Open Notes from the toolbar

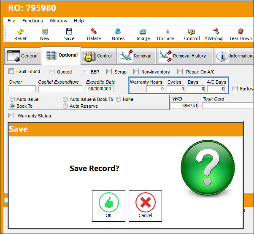(x=118, y=31)
